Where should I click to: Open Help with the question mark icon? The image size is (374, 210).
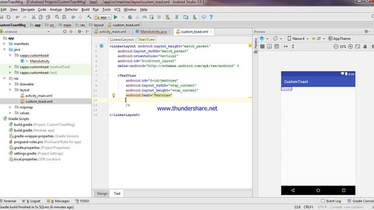point(211,17)
